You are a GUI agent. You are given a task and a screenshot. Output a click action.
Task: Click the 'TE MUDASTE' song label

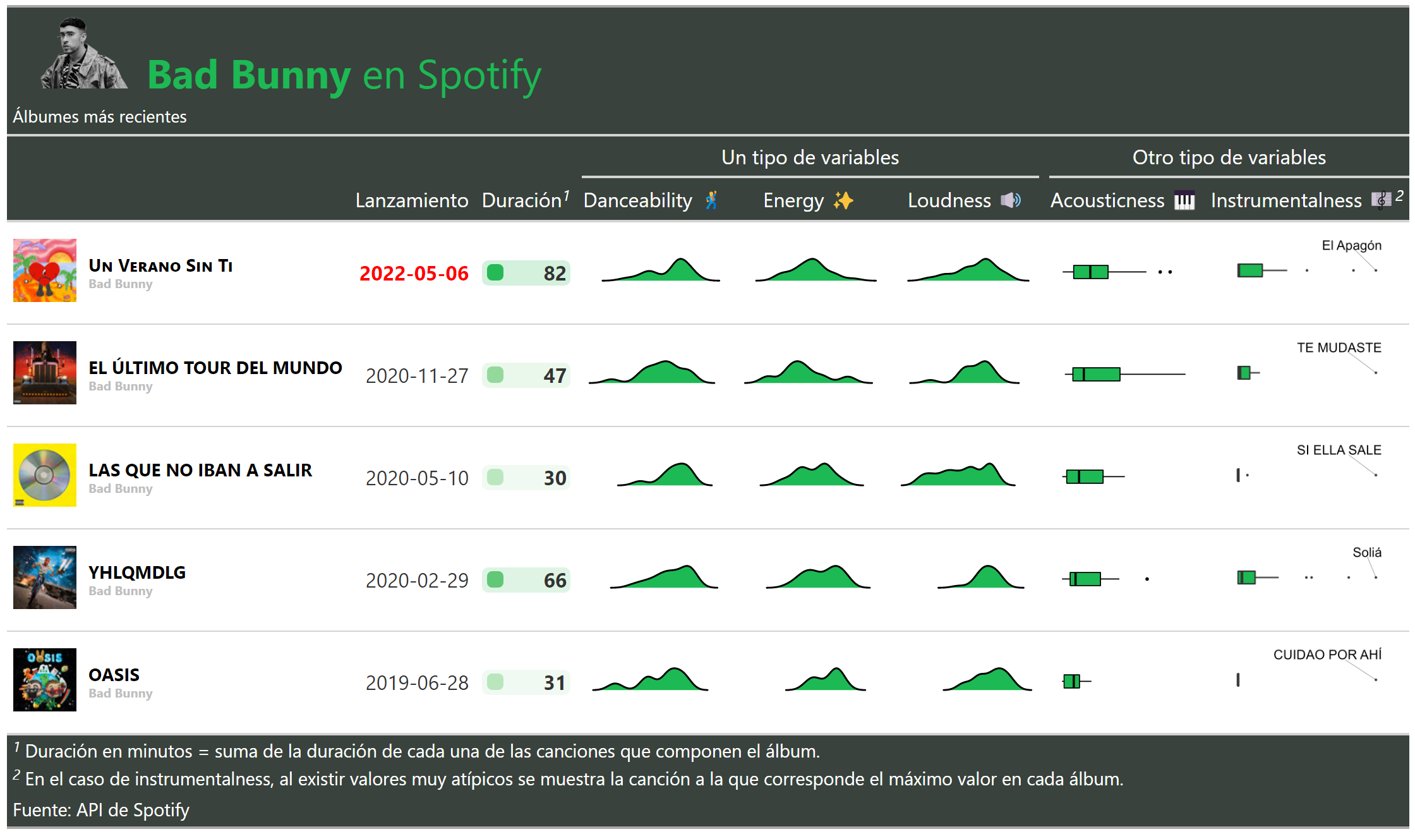1339,347
